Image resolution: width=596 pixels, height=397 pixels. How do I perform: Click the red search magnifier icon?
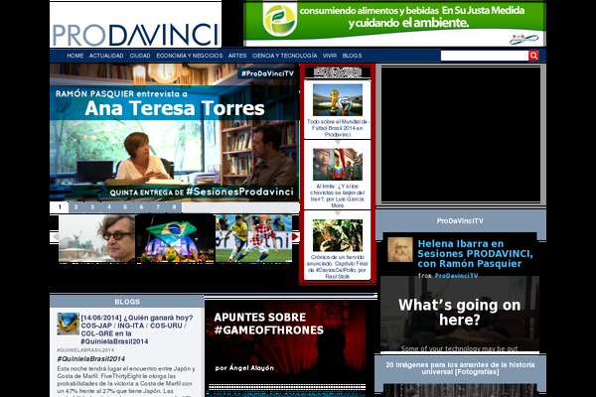[533, 56]
